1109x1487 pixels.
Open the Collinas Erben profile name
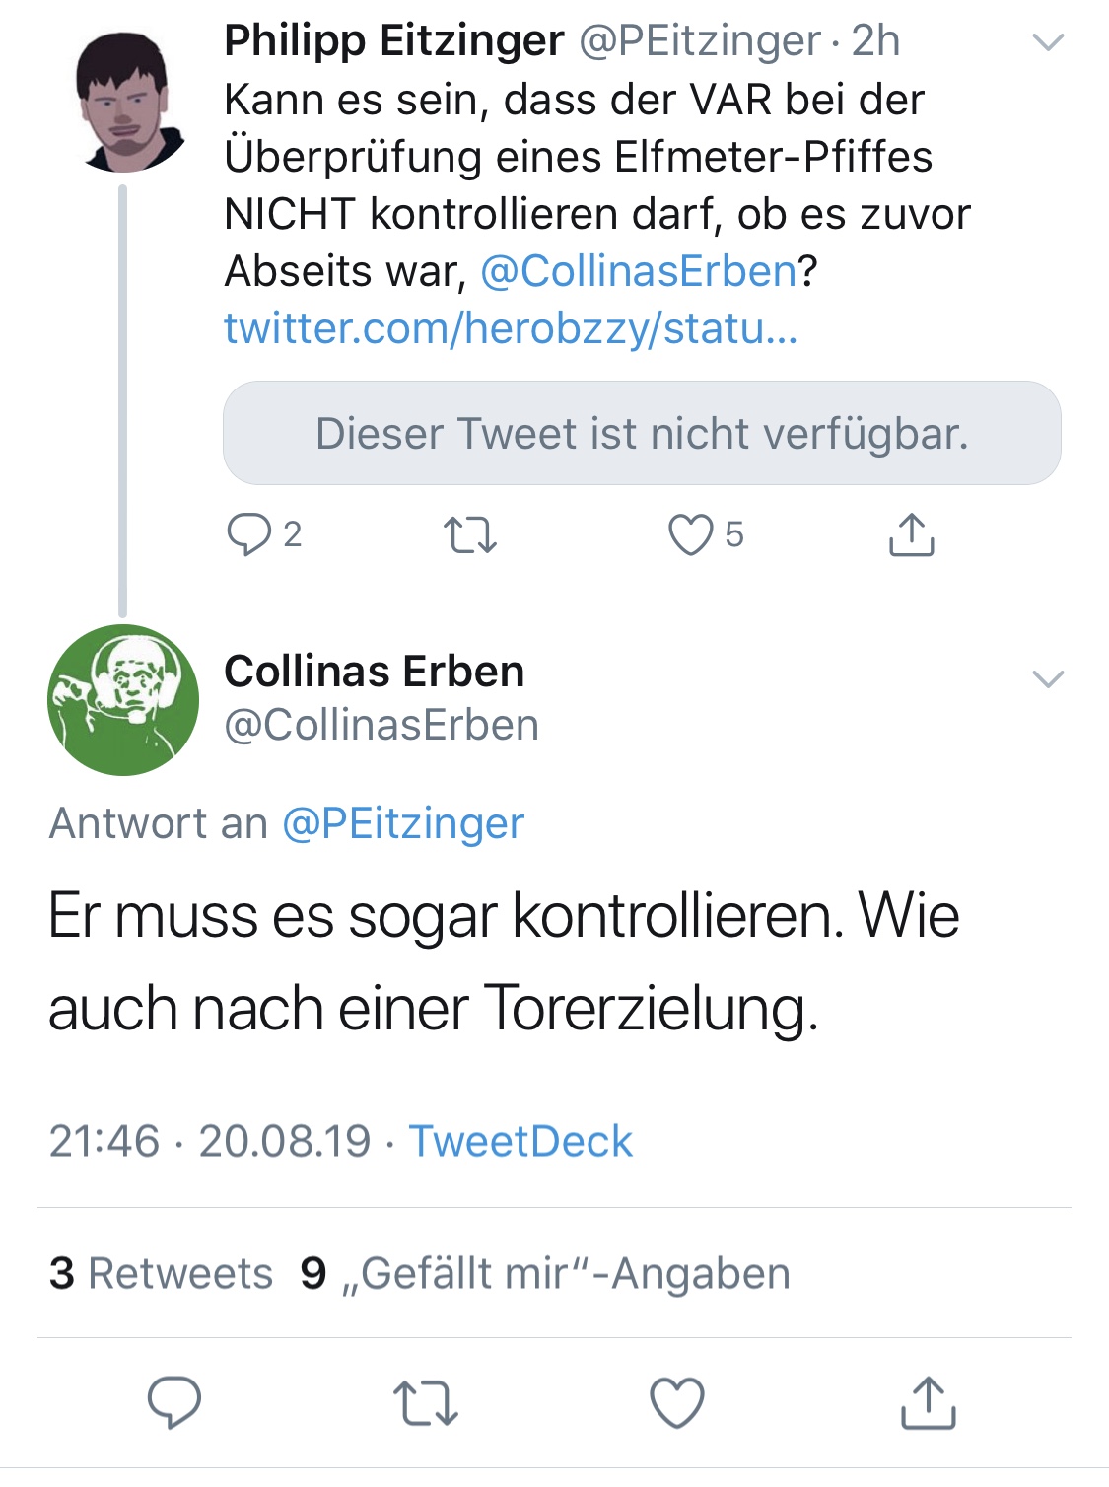pos(375,672)
